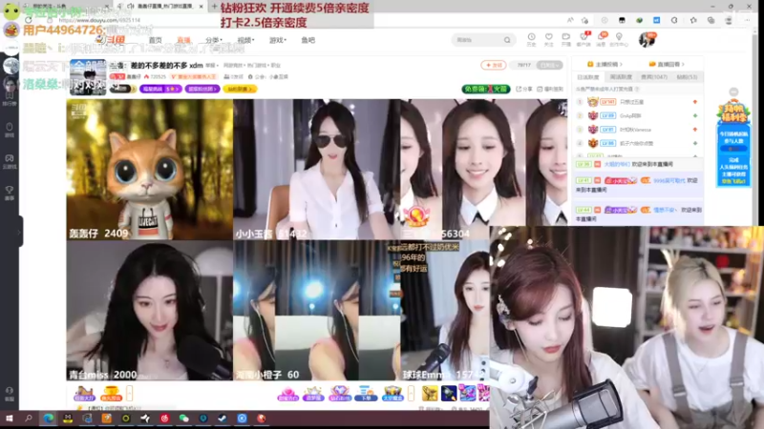This screenshot has width=764, height=429.
Task: Open the blue welfare season promo banner
Action: point(733,143)
